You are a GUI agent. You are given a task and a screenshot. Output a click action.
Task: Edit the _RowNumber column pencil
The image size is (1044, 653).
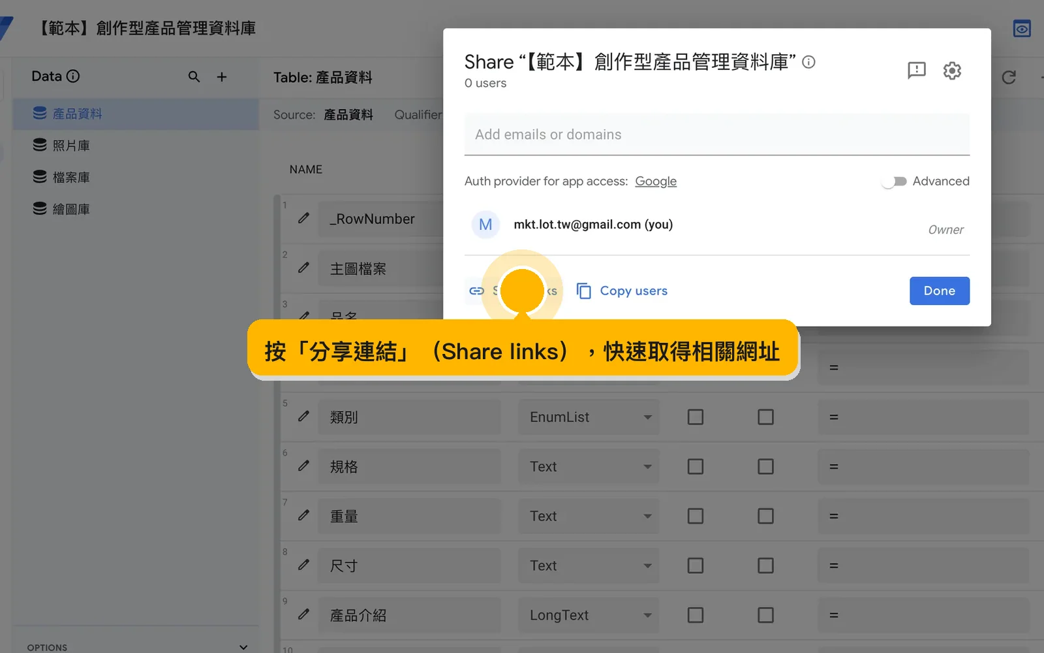pos(303,218)
